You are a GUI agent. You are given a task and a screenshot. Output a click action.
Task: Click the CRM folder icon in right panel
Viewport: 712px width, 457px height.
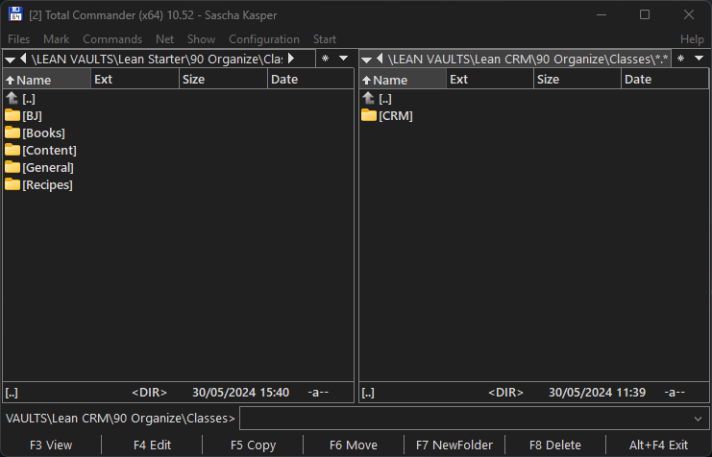[369, 115]
